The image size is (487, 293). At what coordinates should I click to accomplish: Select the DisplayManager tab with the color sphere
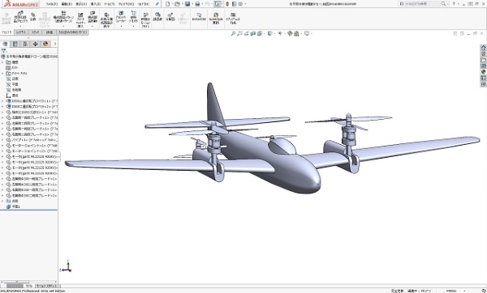pyautogui.click(x=45, y=44)
